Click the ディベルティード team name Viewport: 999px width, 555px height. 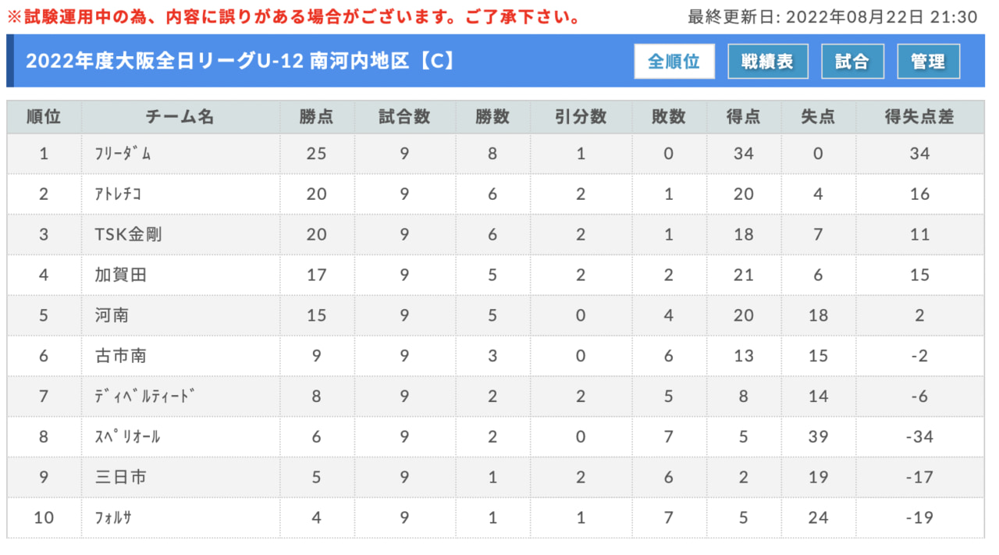tap(144, 396)
